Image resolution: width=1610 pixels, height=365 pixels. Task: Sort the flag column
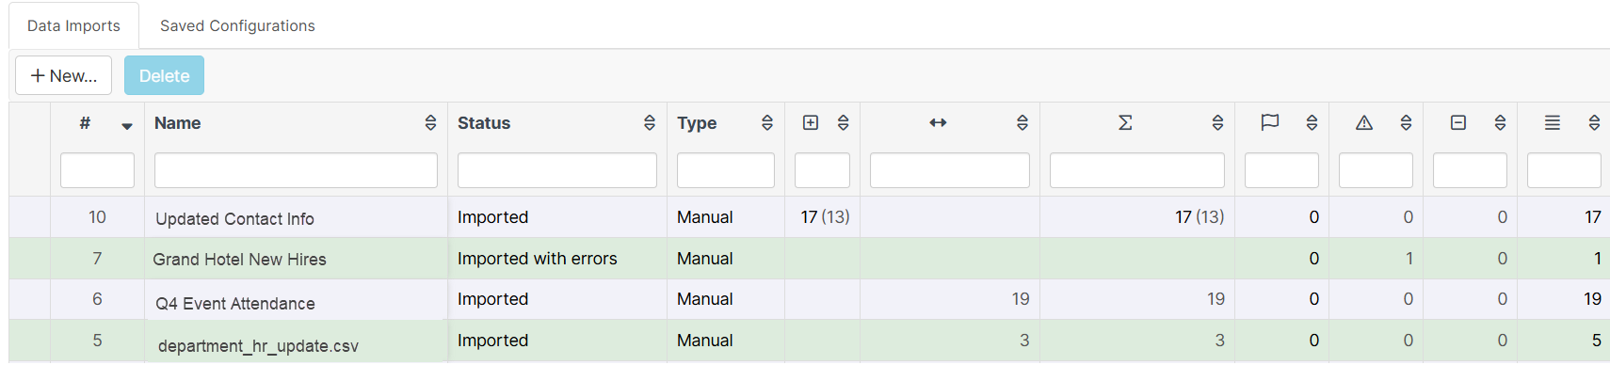(x=1312, y=122)
